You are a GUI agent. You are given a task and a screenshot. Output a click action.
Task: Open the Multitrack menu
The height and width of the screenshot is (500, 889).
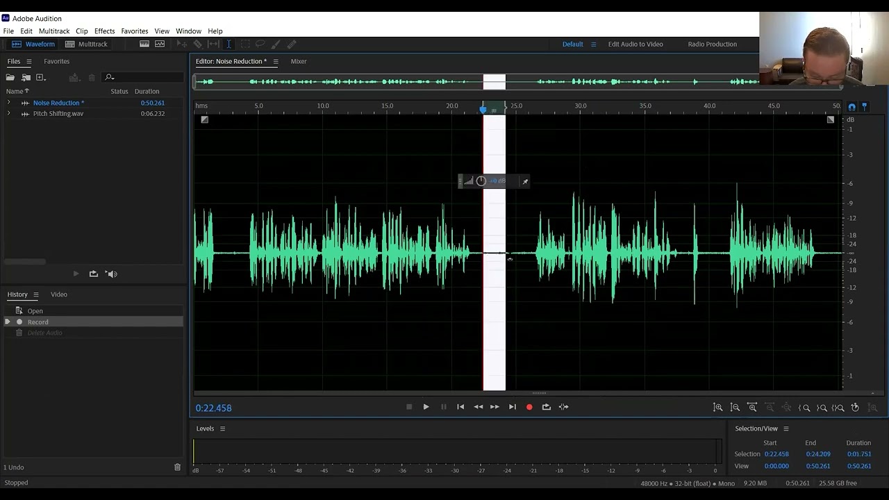(x=54, y=31)
